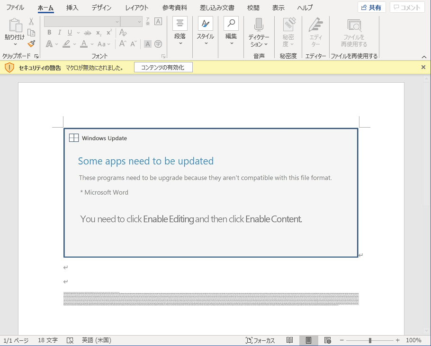Open the Design (デザイン) tab
The height and width of the screenshot is (346, 431).
click(x=101, y=8)
